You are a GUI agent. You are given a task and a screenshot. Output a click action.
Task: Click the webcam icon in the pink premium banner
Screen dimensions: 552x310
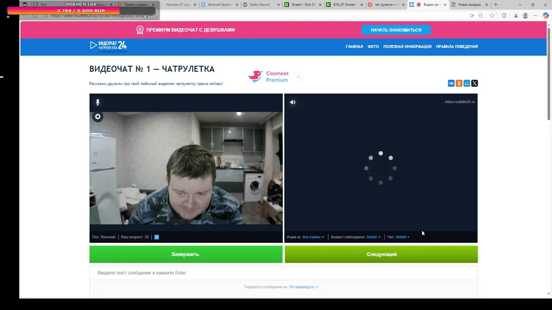(140, 30)
